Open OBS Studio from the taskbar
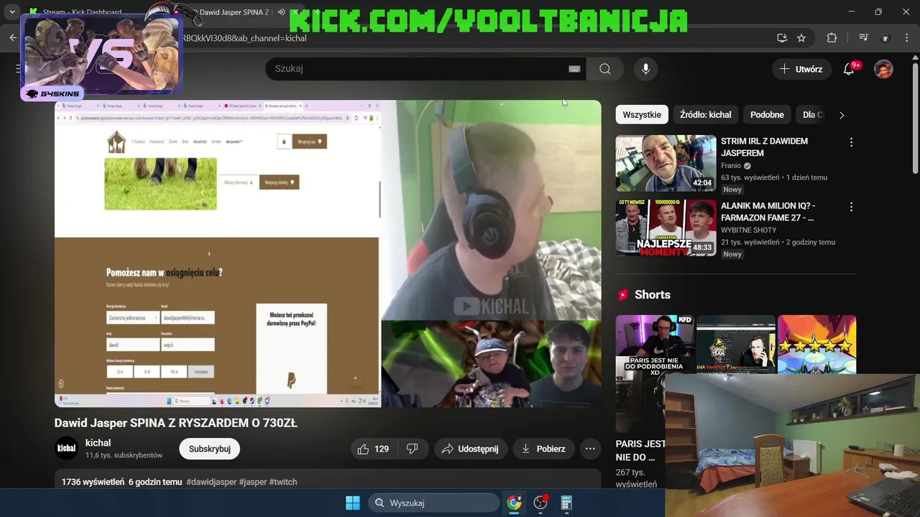 click(x=540, y=503)
